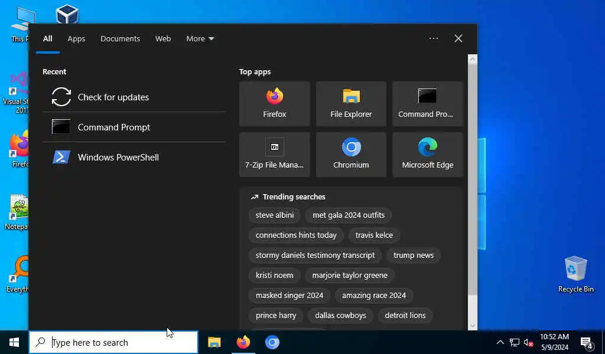Open VirtualBox desktop icon
Viewport: 605px width, 354px height.
coord(67,15)
